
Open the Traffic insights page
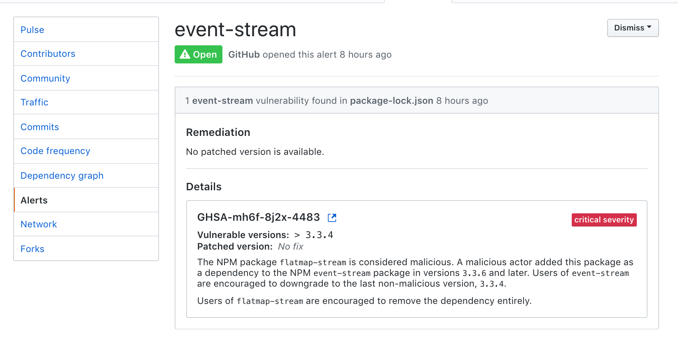point(86,103)
